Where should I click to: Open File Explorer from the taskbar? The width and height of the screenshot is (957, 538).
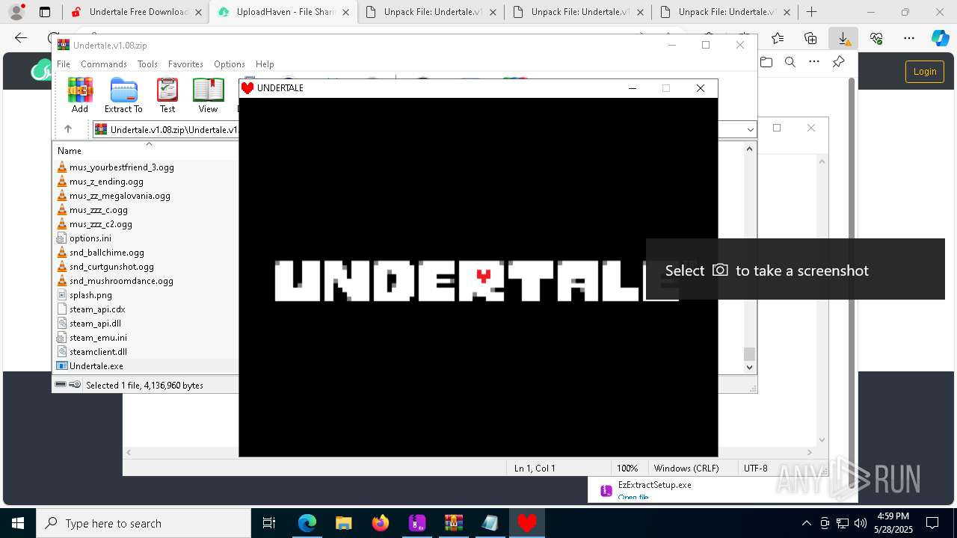pos(344,523)
